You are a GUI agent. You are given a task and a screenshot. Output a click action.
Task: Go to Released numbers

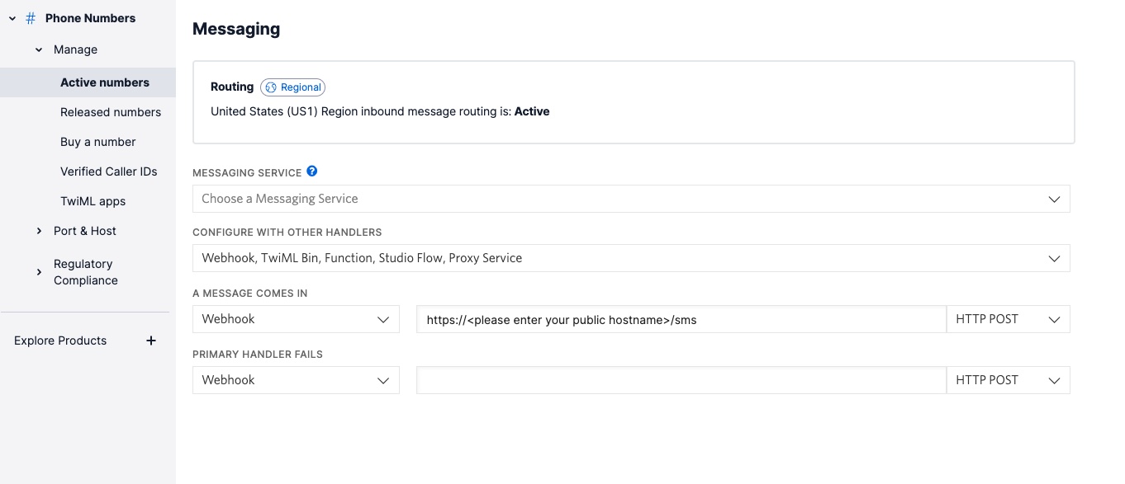click(x=111, y=112)
